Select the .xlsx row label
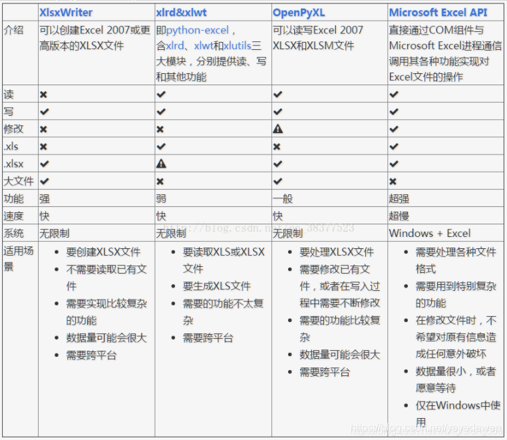Viewport: 507px width, 440px height. 13,164
